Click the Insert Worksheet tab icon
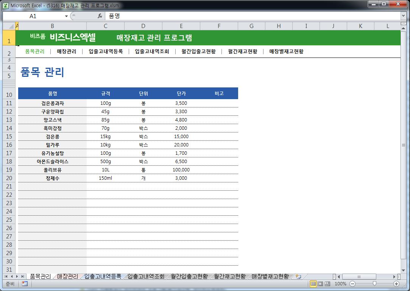 298,277
